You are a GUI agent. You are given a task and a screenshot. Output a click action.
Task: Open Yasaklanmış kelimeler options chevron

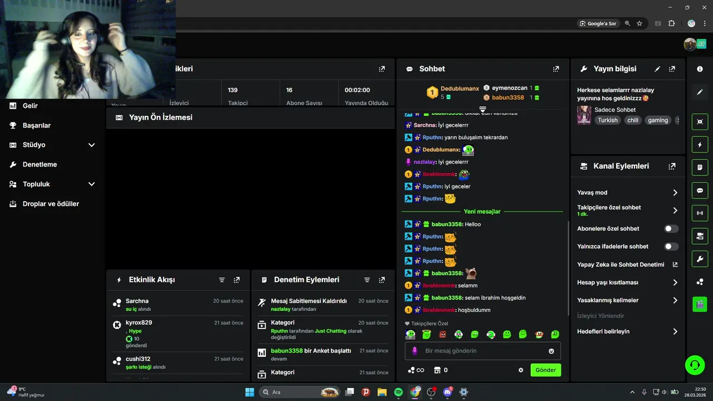(675, 300)
